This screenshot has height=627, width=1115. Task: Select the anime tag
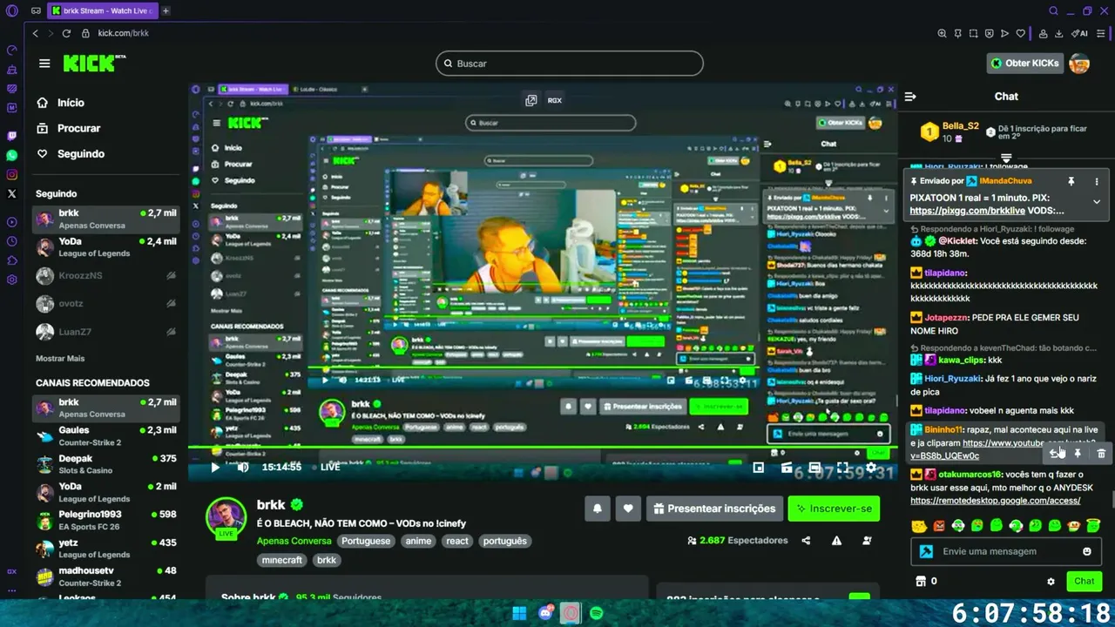[419, 541]
